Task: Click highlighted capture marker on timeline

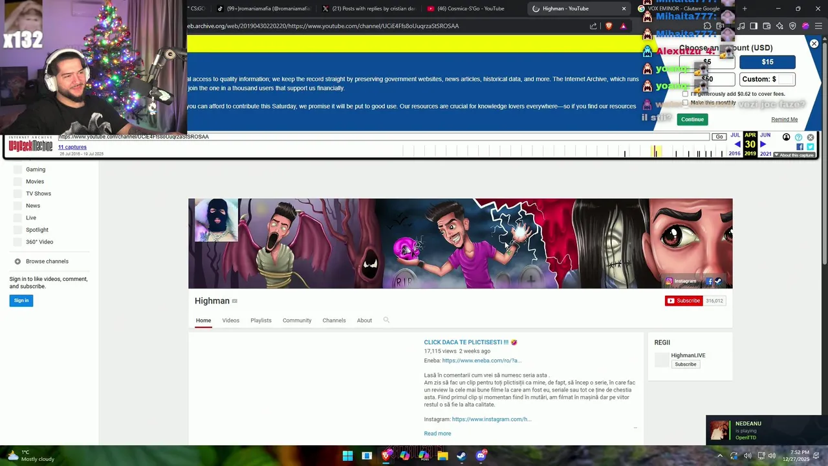Action: [655, 151]
